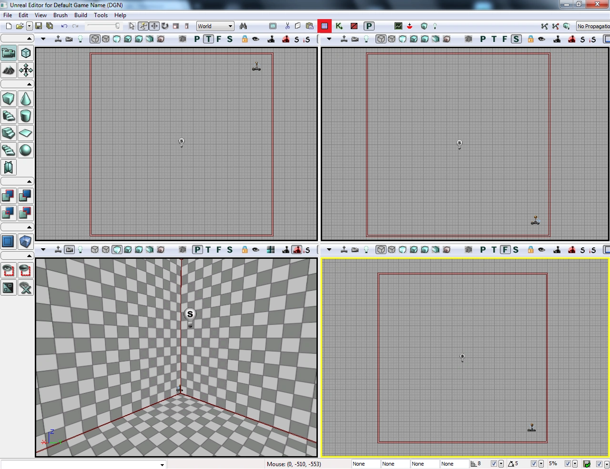The image size is (610, 469).
Task: Click the Cylinder brush builder icon
Action: pos(26,116)
